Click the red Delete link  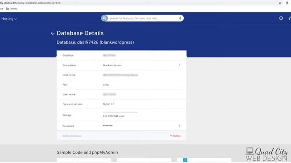pyautogui.click(x=176, y=136)
